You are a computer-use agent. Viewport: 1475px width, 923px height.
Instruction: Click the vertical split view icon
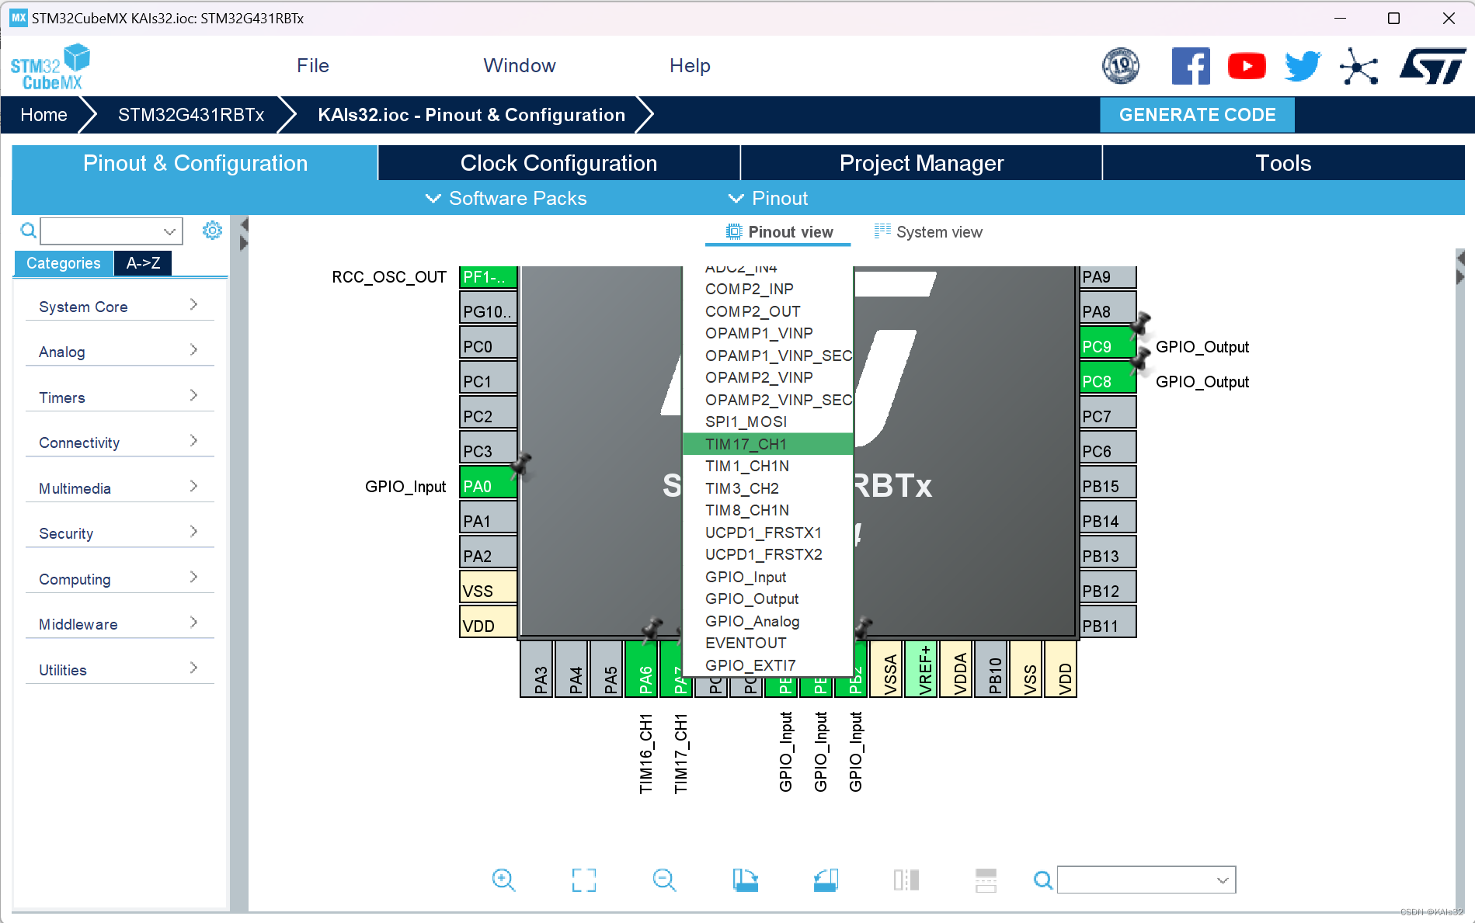[906, 880]
